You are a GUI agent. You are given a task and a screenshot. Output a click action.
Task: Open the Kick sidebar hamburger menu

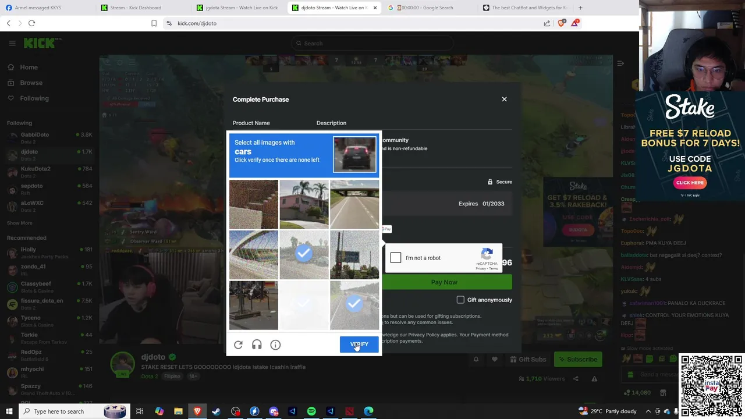[x=12, y=43]
